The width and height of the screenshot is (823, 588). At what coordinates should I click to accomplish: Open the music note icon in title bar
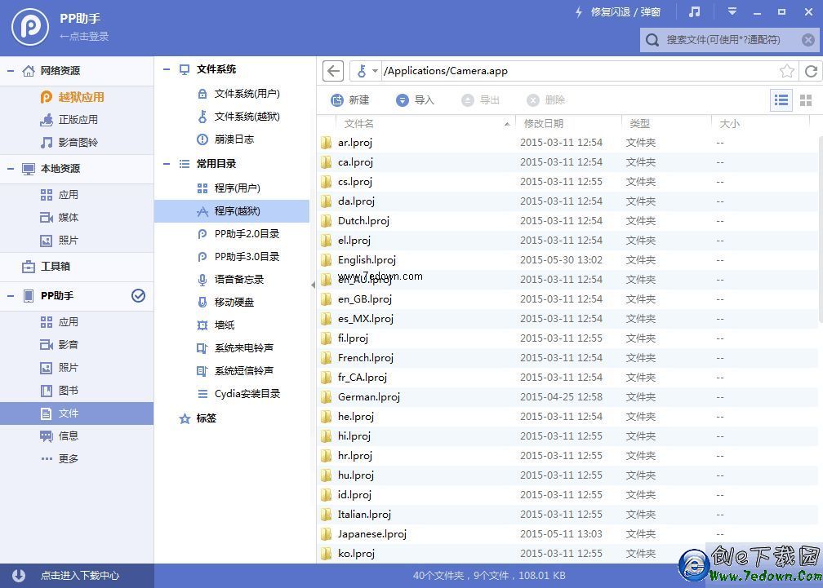click(x=694, y=12)
